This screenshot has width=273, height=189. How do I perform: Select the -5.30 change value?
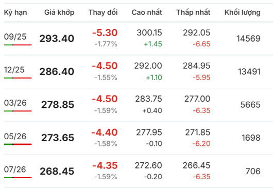pyautogui.click(x=105, y=33)
